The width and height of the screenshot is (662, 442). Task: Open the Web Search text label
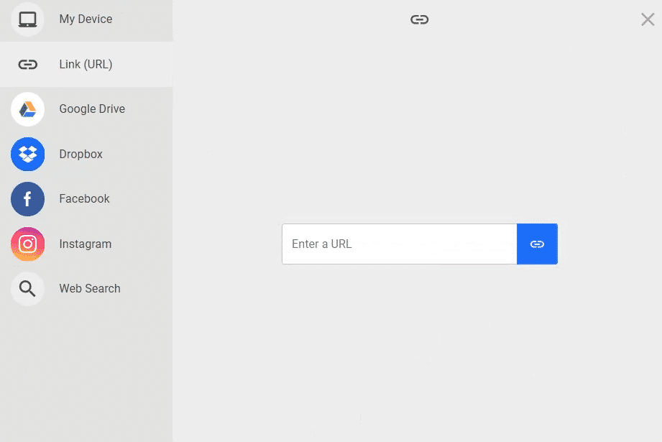coord(90,288)
